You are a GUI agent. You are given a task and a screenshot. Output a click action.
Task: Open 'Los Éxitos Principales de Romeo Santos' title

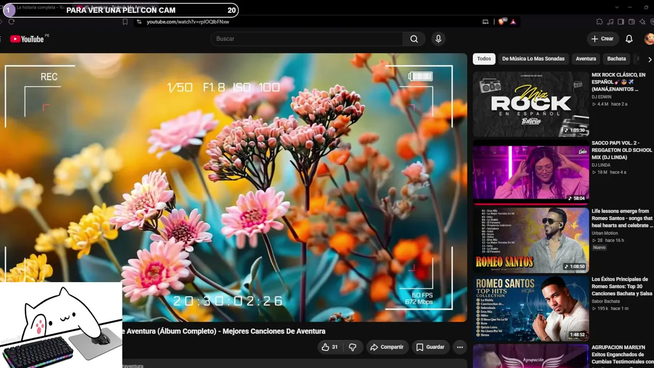click(x=622, y=286)
